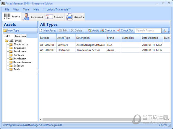The image size is (173, 129).
Task: Switch to the Reports printer tab
Action: [75, 17]
